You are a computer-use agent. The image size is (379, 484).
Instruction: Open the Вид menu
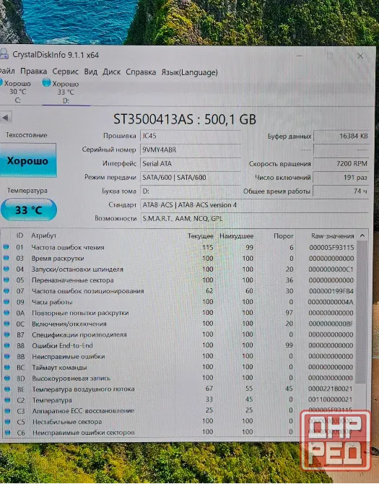pyautogui.click(x=91, y=72)
